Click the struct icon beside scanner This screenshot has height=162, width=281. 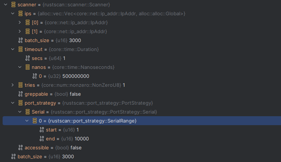[x=13, y=5]
